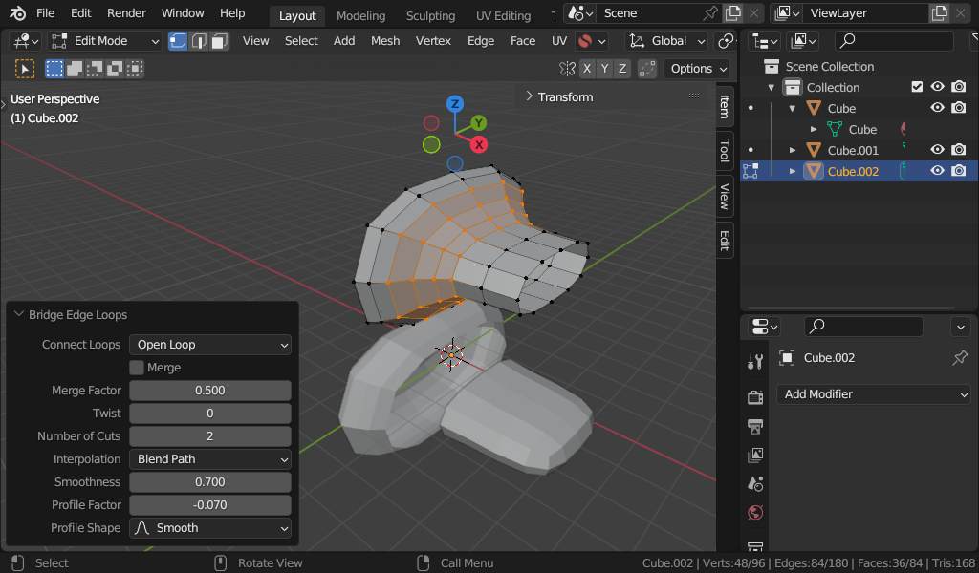Select face select mode icon
Image resolution: width=979 pixels, height=573 pixels.
(x=219, y=41)
